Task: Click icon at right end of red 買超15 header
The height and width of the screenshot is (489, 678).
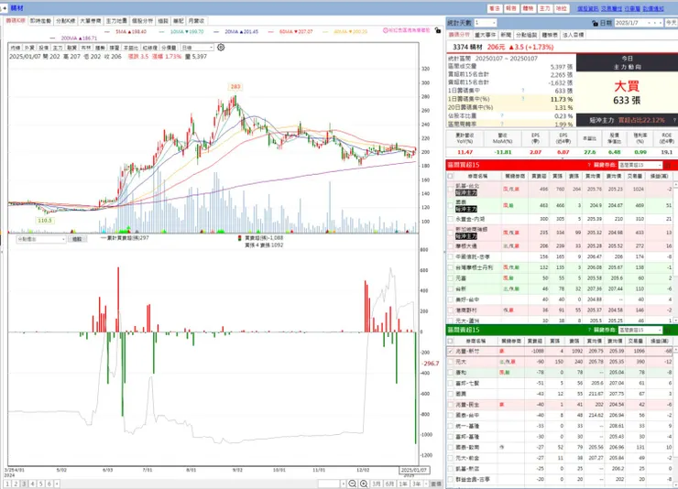Action: pyautogui.click(x=669, y=165)
